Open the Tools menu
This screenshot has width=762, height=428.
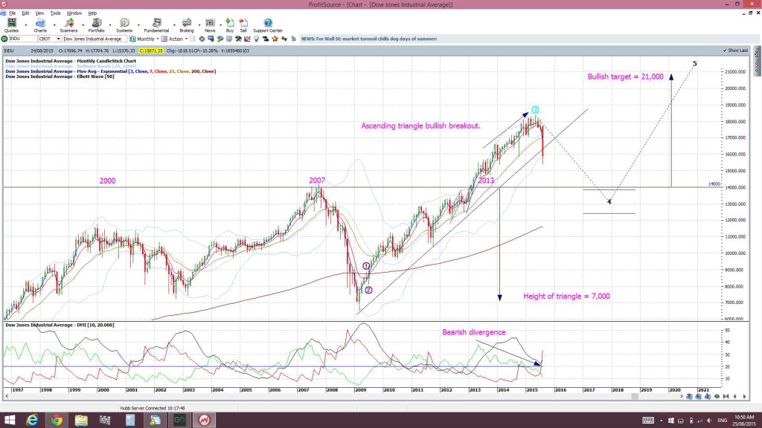point(55,13)
